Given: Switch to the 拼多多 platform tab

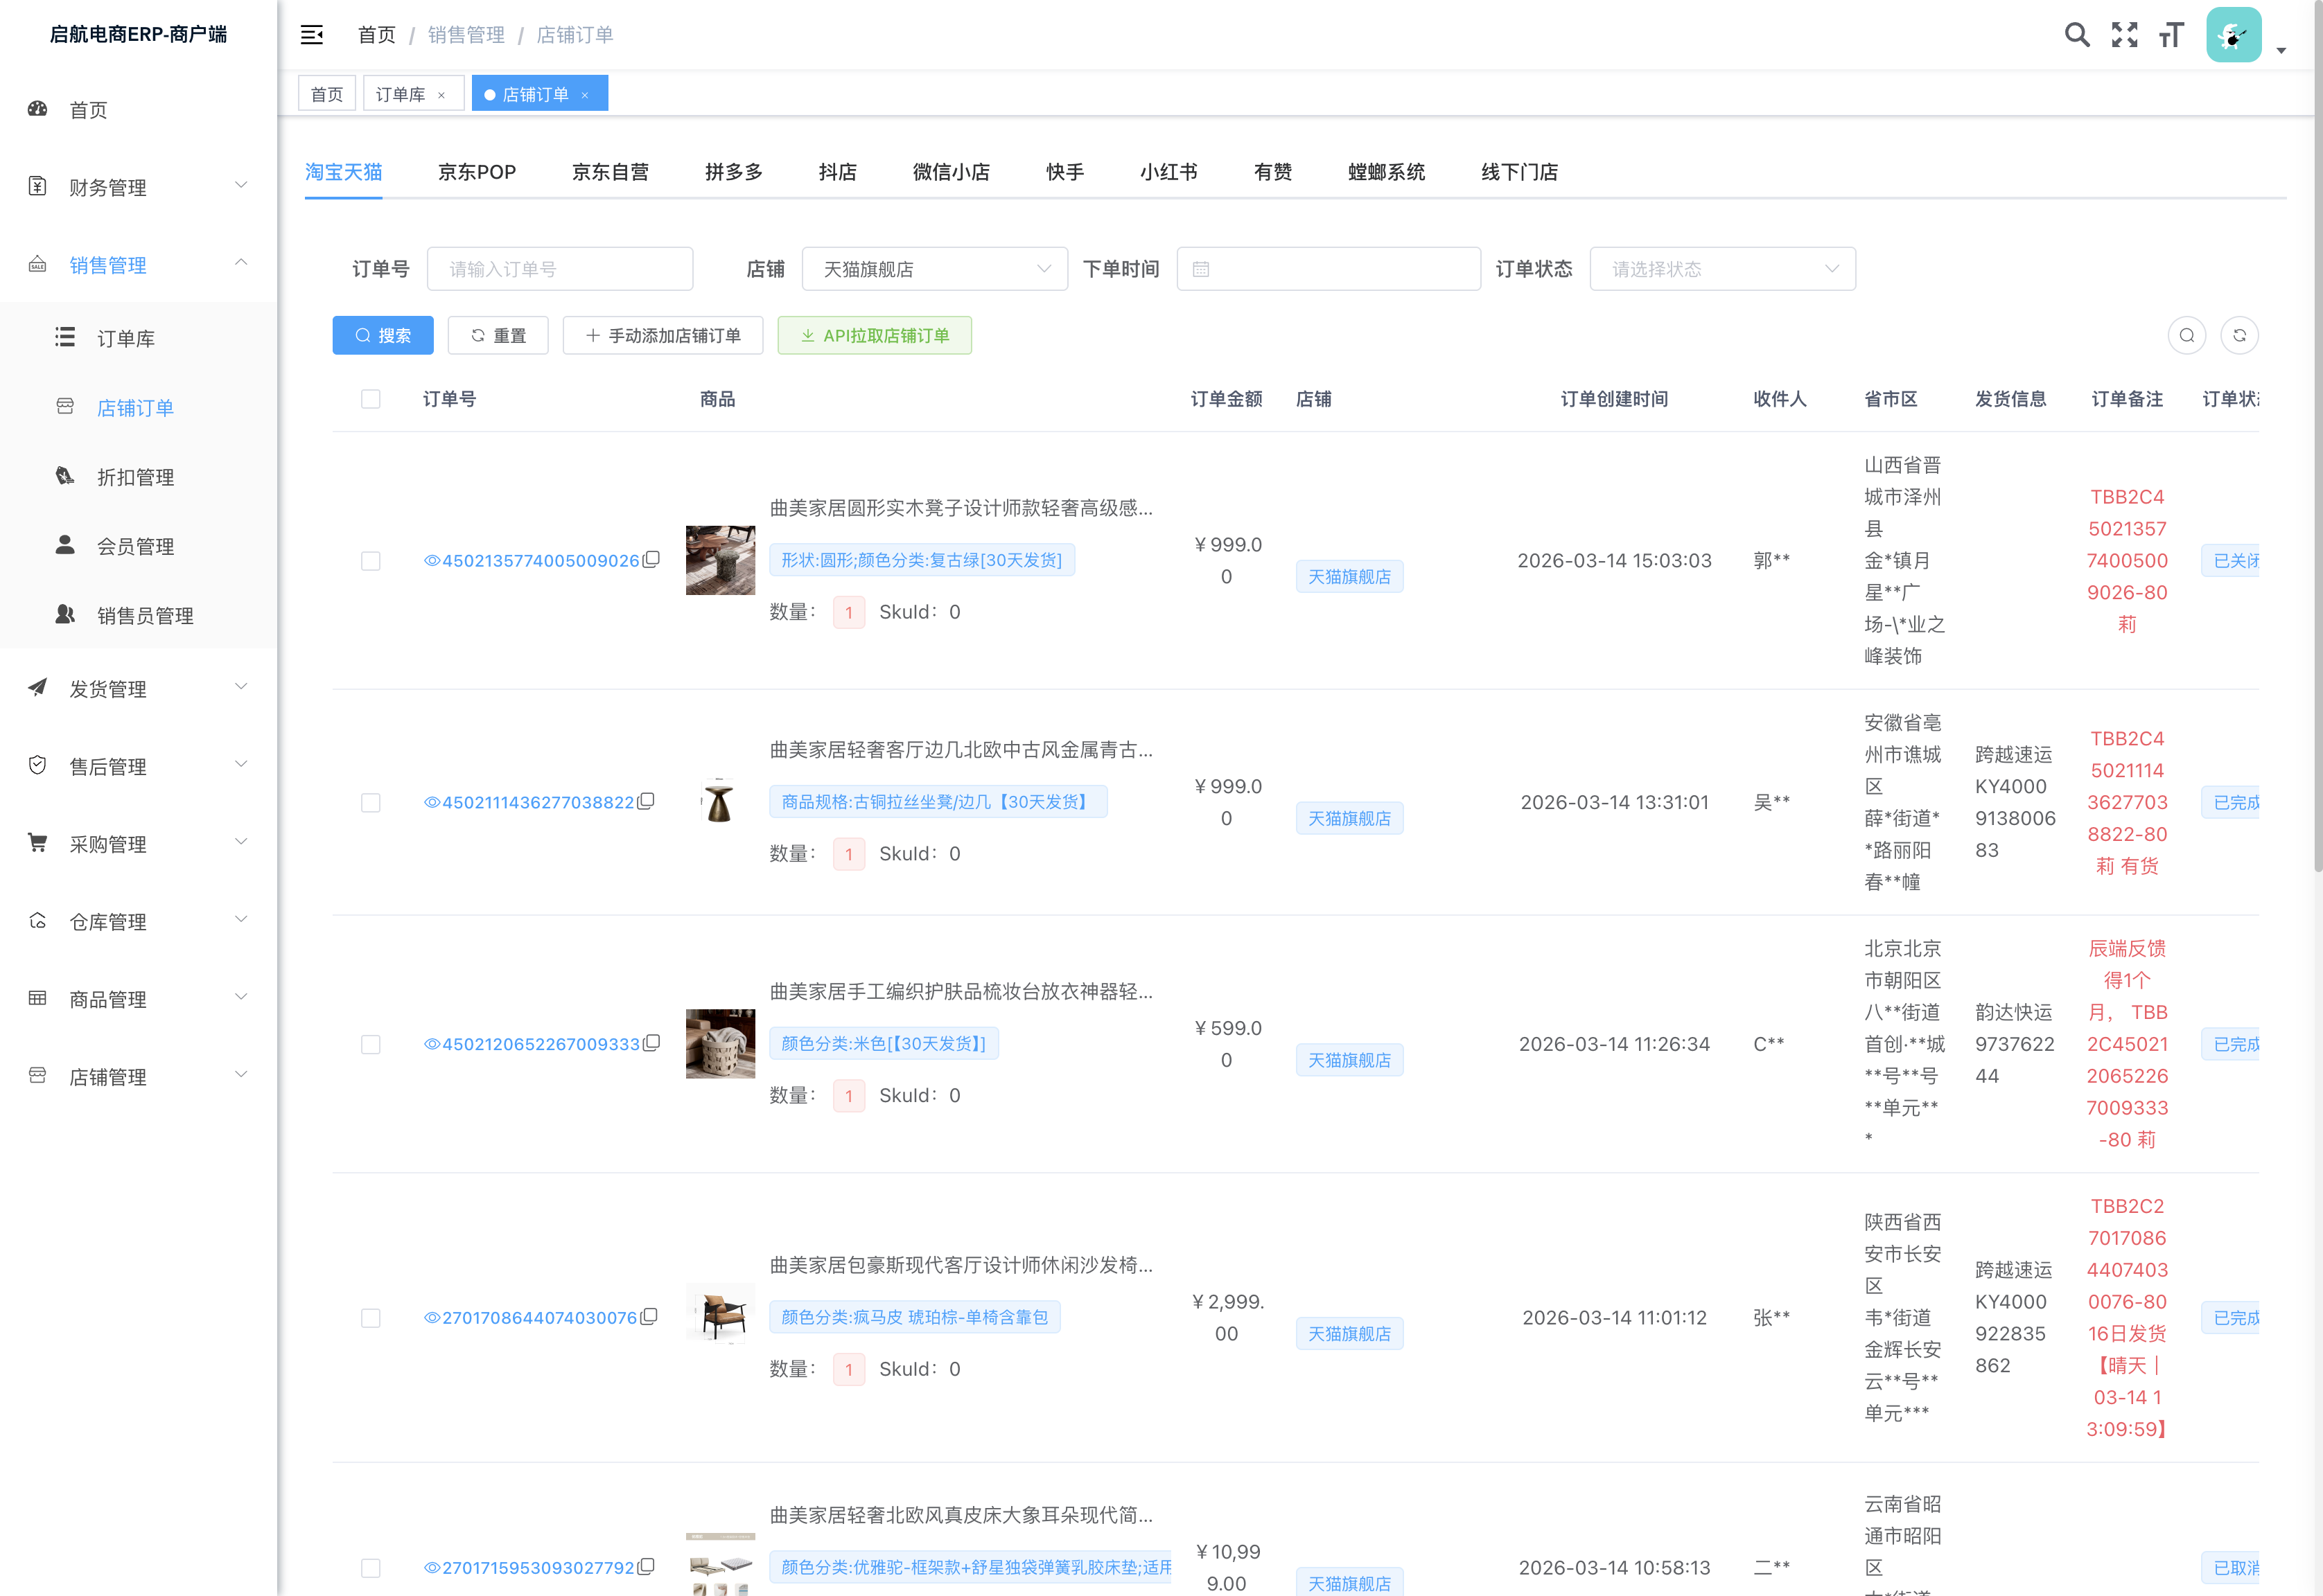Looking at the screenshot, I should click(733, 172).
